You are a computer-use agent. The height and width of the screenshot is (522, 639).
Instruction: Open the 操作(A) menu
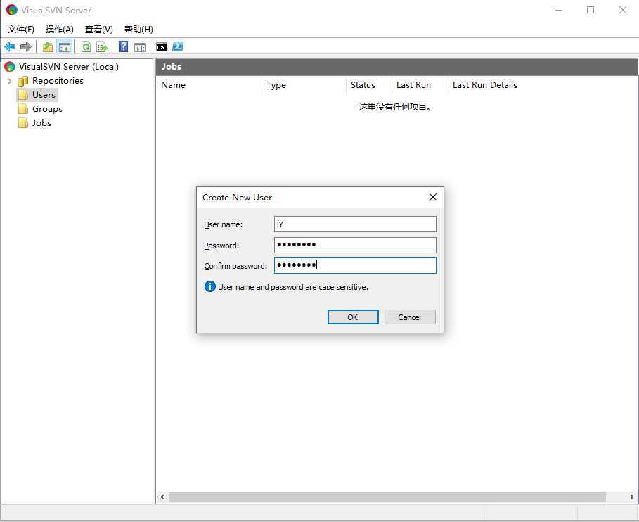pos(60,30)
